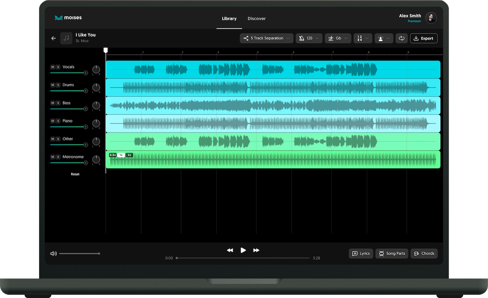Switch to the Discover tab
The height and width of the screenshot is (298, 488).
coord(256,18)
